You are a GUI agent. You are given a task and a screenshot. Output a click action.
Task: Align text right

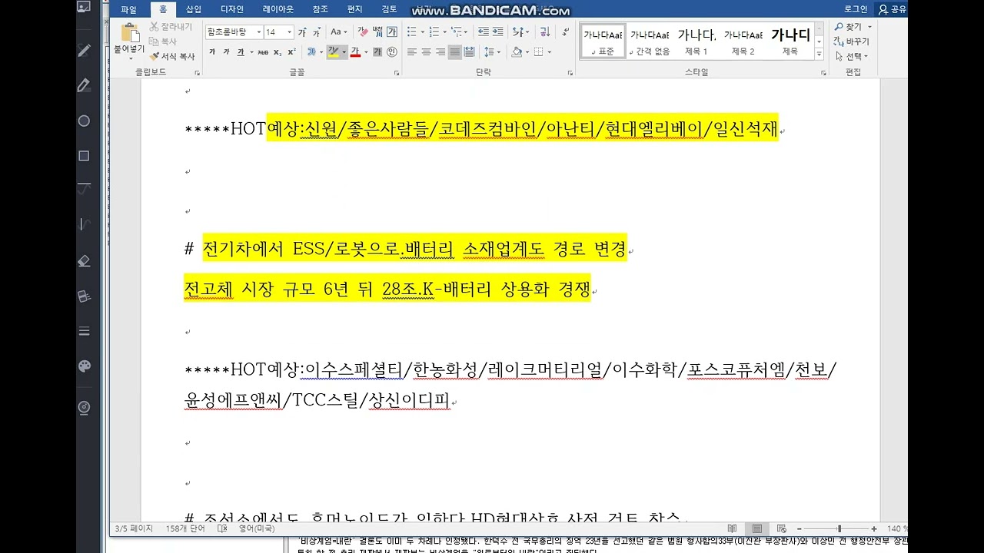(440, 52)
